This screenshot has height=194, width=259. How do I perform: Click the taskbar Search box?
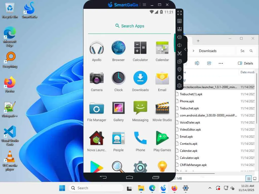96,188
